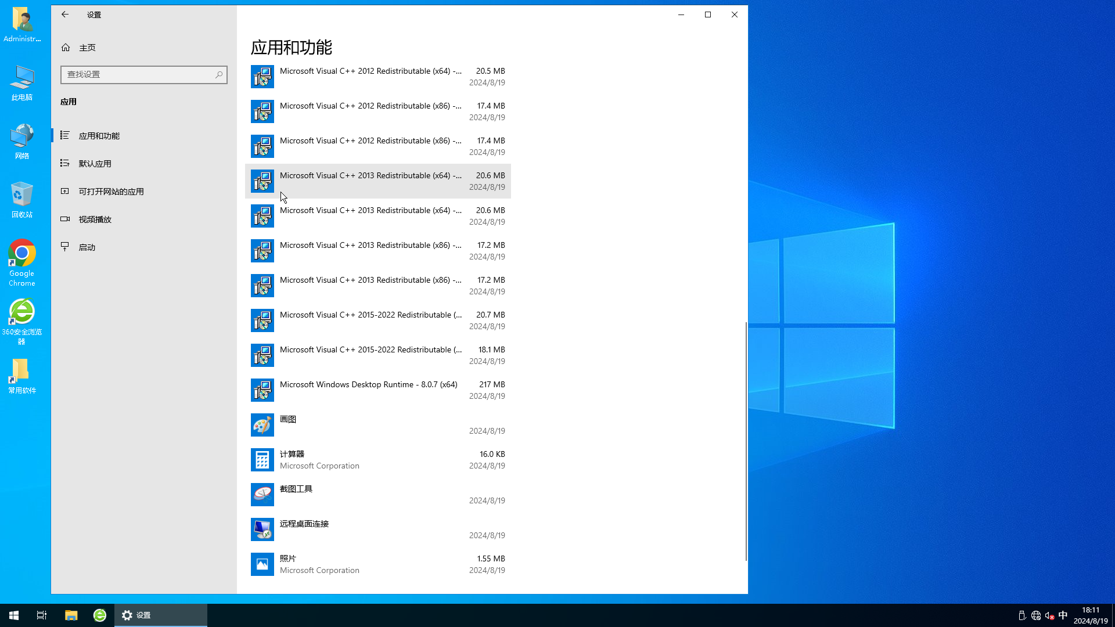Image resolution: width=1115 pixels, height=627 pixels.
Task: Click the Microsoft Windows Desktop Runtime icon
Action: (262, 390)
